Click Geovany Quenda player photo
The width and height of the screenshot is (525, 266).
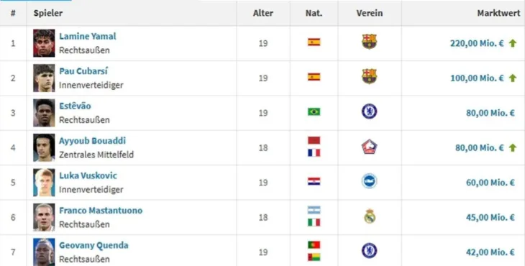(x=44, y=252)
